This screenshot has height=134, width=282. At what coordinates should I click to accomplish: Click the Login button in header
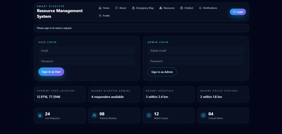238,12
